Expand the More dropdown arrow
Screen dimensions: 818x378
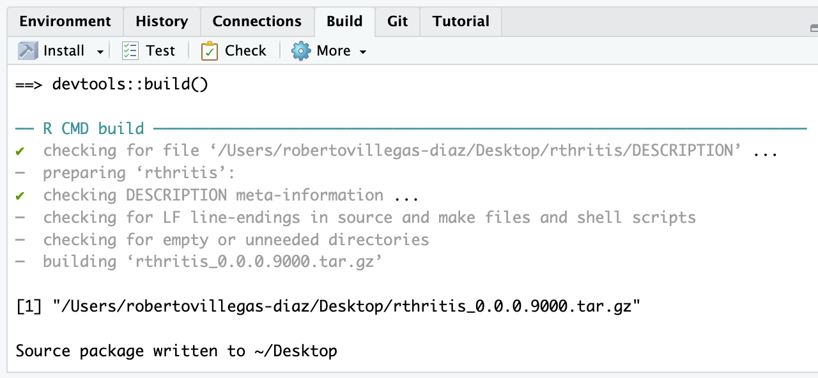pos(363,52)
